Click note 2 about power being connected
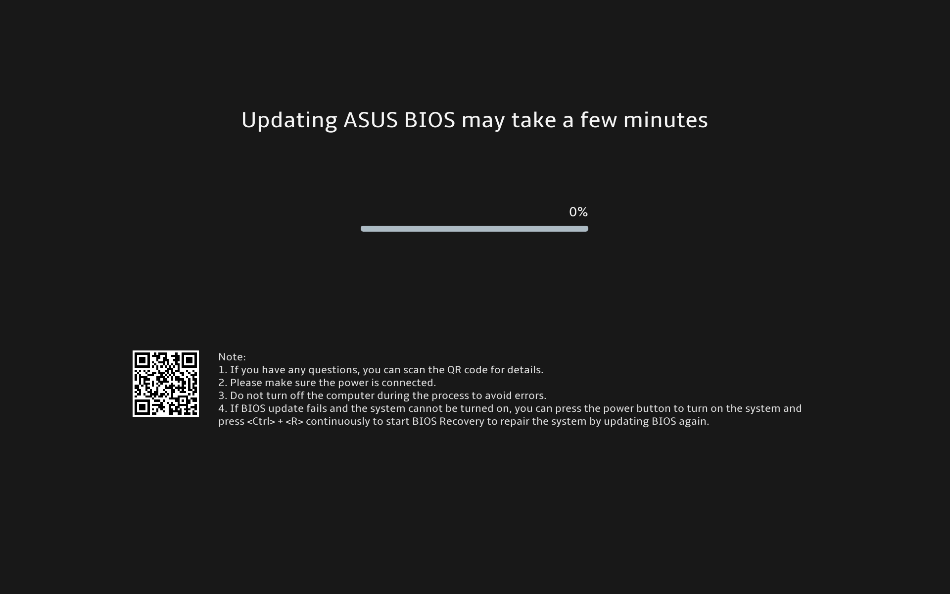950x594 pixels. click(327, 383)
